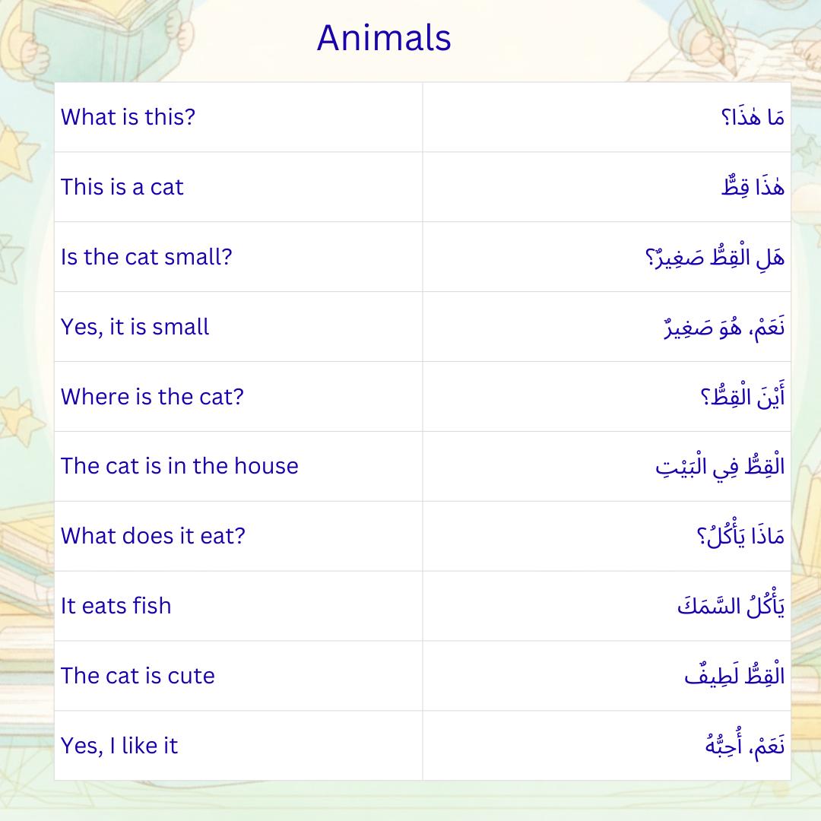The width and height of the screenshot is (821, 821).
Task: Click the 'Yes, I like it' phrase
Action: click(119, 746)
